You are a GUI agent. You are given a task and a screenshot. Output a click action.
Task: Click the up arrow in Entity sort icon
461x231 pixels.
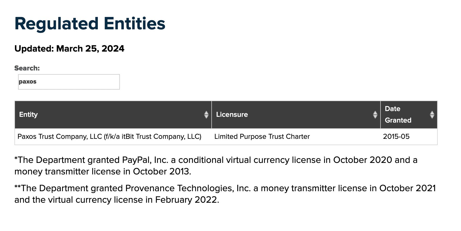pyautogui.click(x=206, y=113)
